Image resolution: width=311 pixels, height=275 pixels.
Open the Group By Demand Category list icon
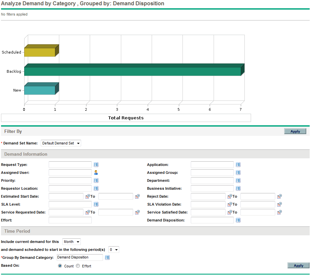pyautogui.click(x=107, y=257)
